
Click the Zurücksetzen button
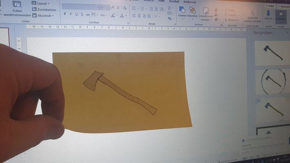point(44,9)
